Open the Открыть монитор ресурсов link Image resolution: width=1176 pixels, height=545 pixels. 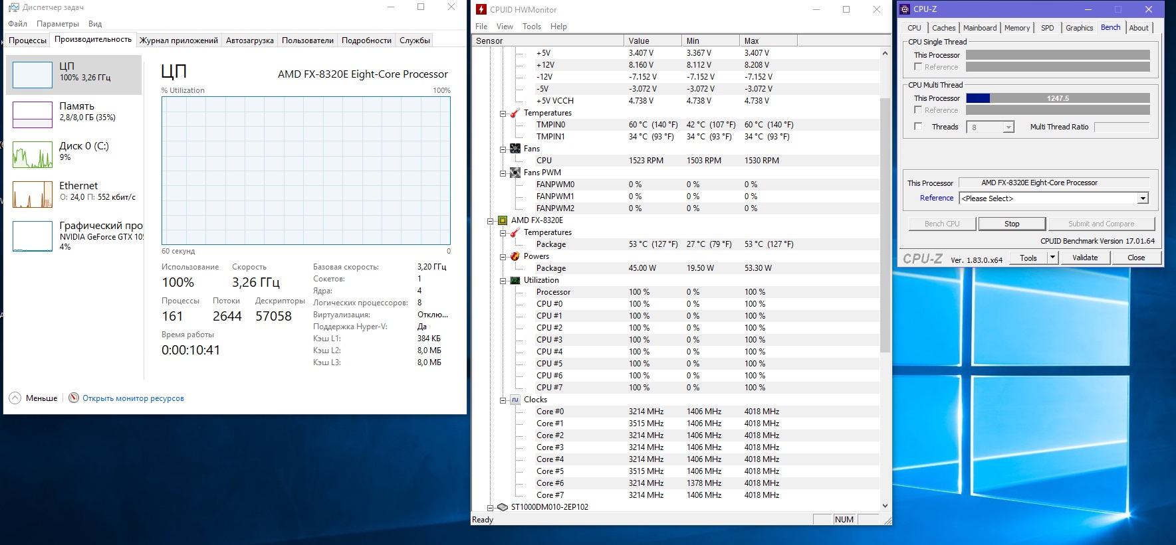click(x=133, y=398)
